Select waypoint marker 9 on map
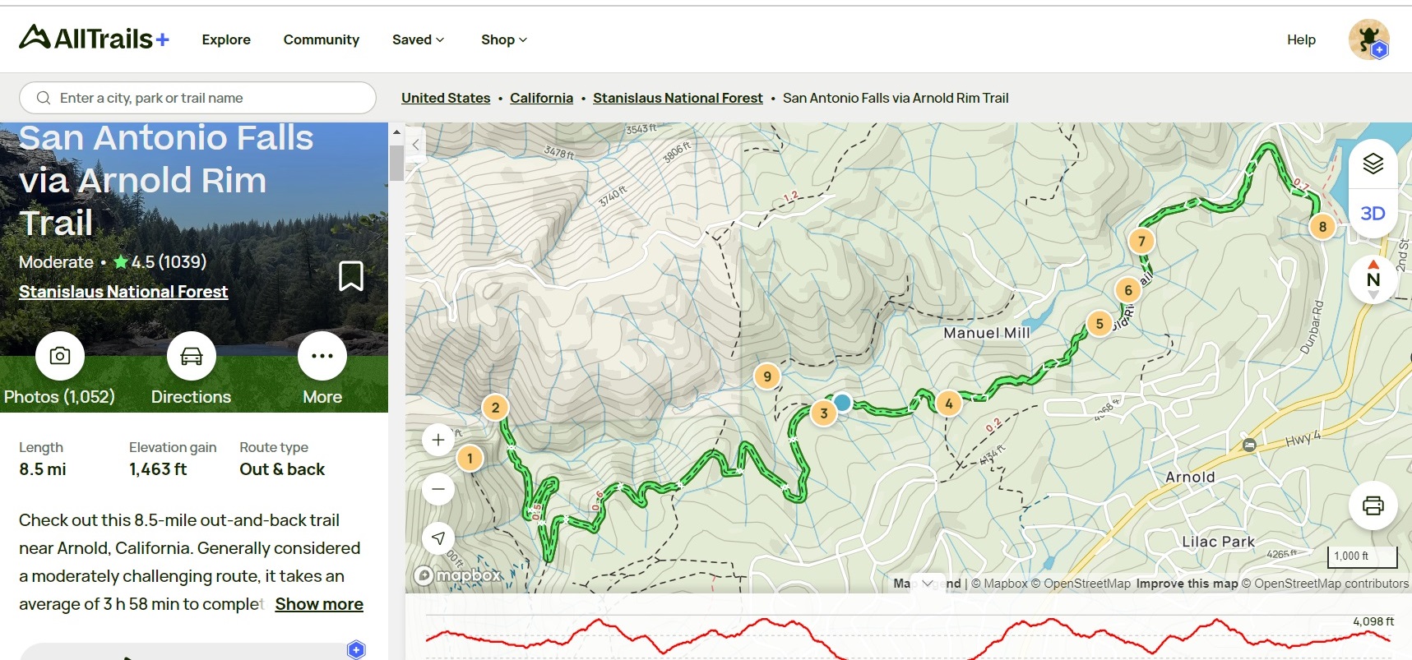The width and height of the screenshot is (1412, 660). coord(767,376)
